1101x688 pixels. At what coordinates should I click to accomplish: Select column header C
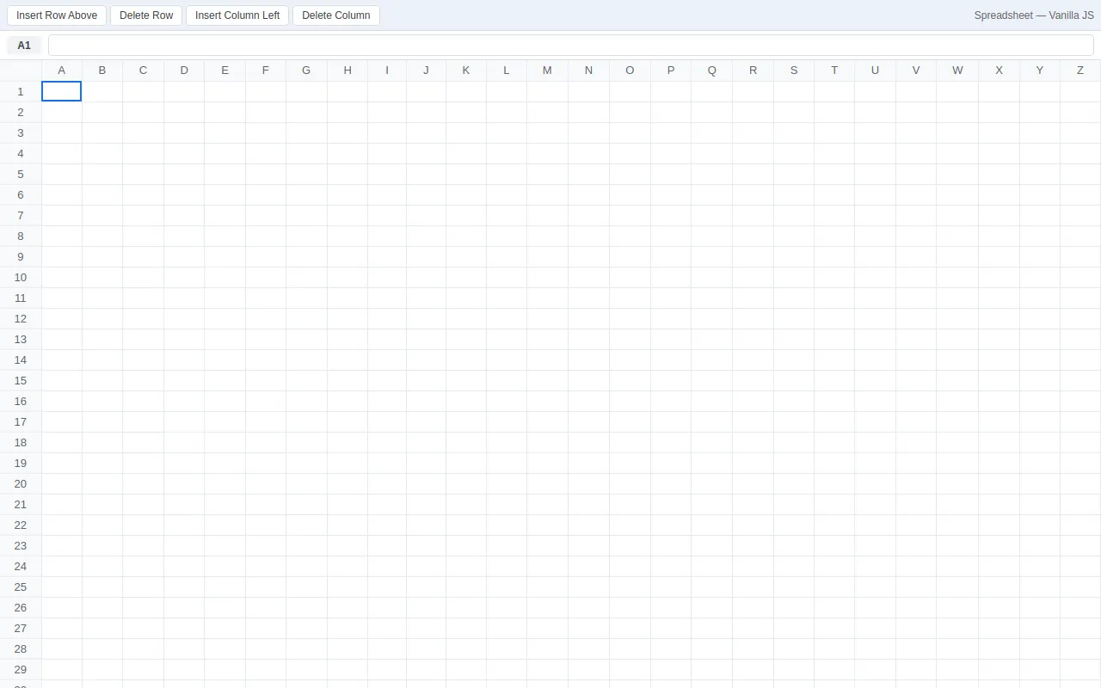coord(143,71)
